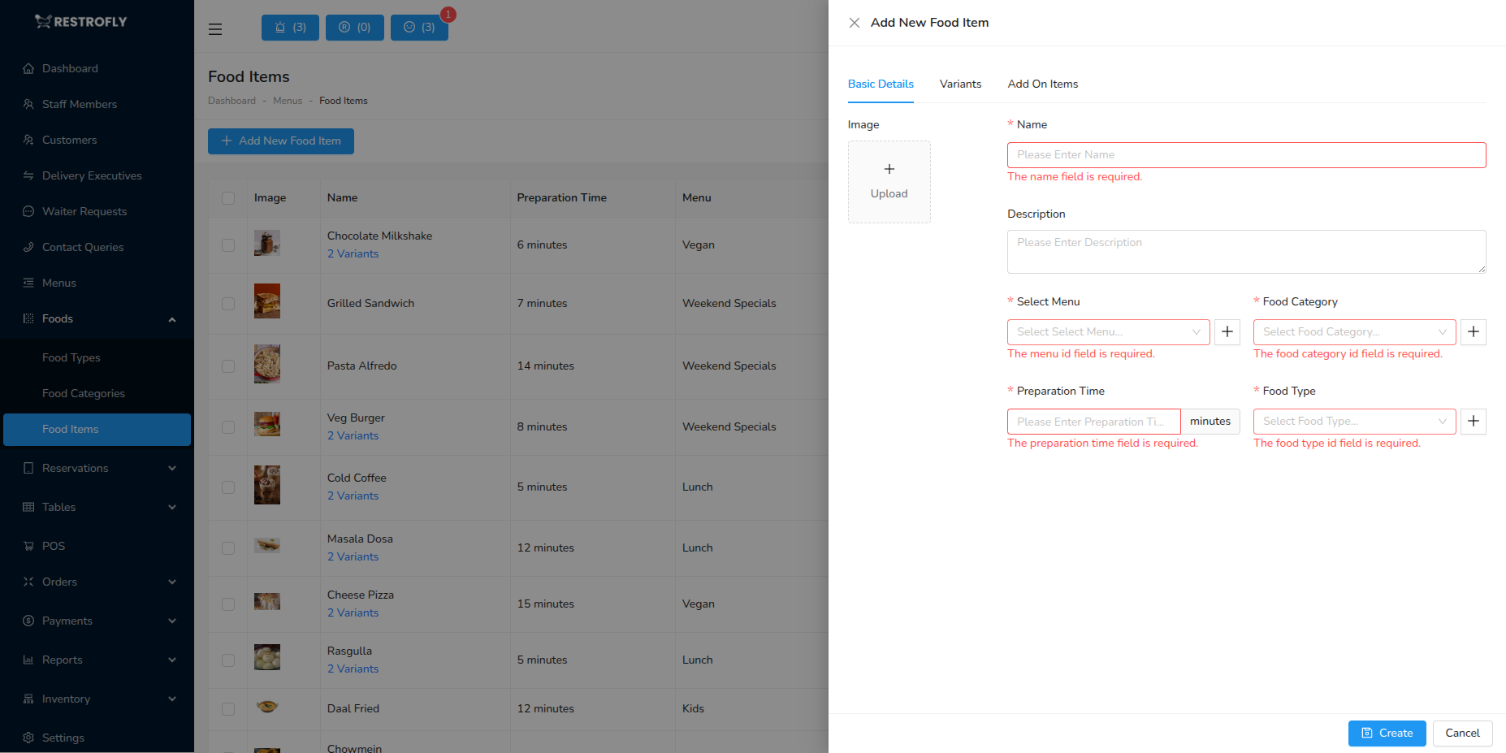Select the Grilled Sandwich row checkbox
Viewport: 1506px width, 753px height.
click(x=228, y=304)
